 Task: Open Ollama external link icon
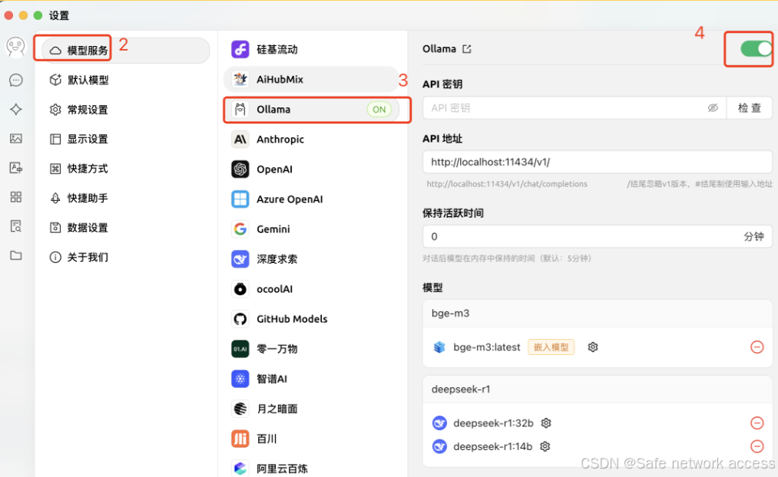466,49
